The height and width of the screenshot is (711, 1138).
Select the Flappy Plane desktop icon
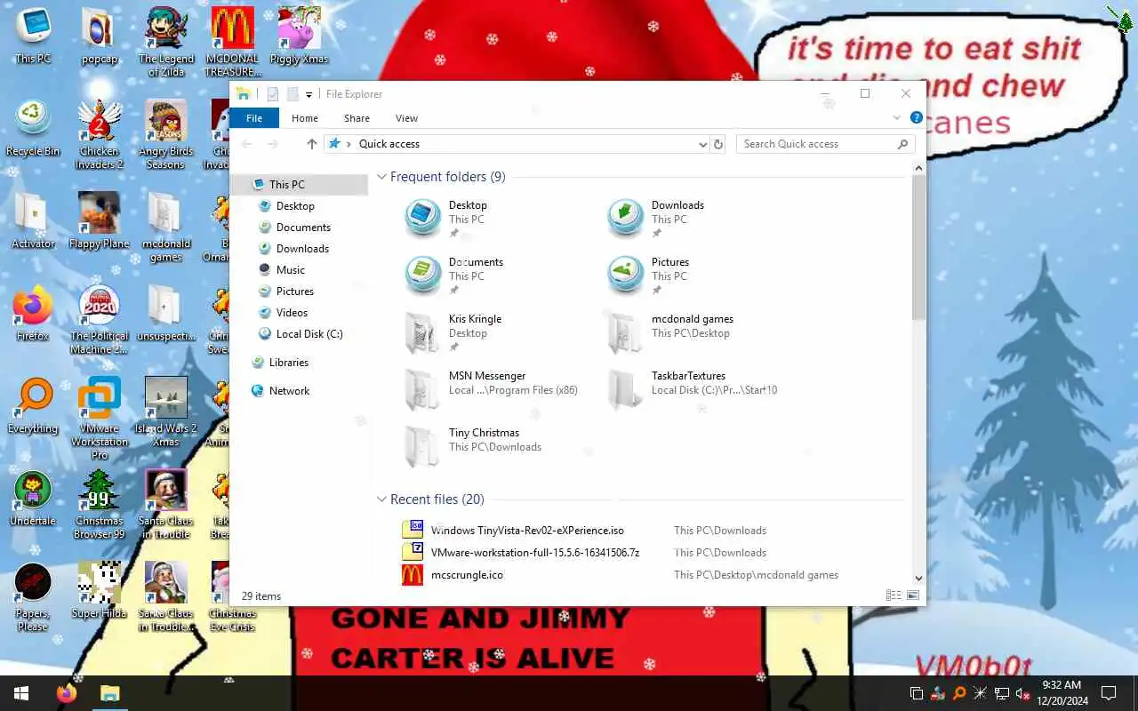[100, 221]
